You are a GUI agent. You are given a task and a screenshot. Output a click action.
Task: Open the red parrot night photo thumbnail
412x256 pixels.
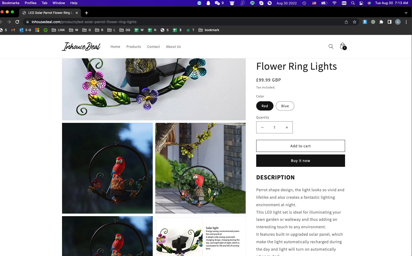(x=107, y=168)
